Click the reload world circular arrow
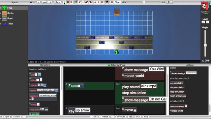 pyautogui.click(x=112, y=2)
